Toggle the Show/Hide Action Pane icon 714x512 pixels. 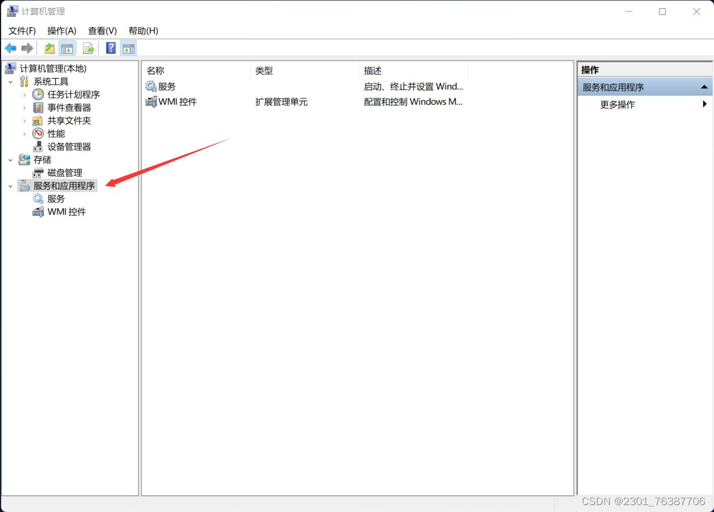[129, 48]
